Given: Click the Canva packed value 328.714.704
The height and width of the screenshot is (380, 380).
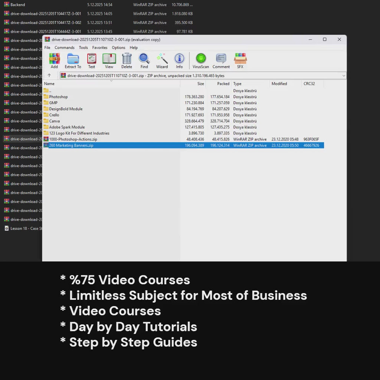Looking at the screenshot, I should [x=220, y=121].
